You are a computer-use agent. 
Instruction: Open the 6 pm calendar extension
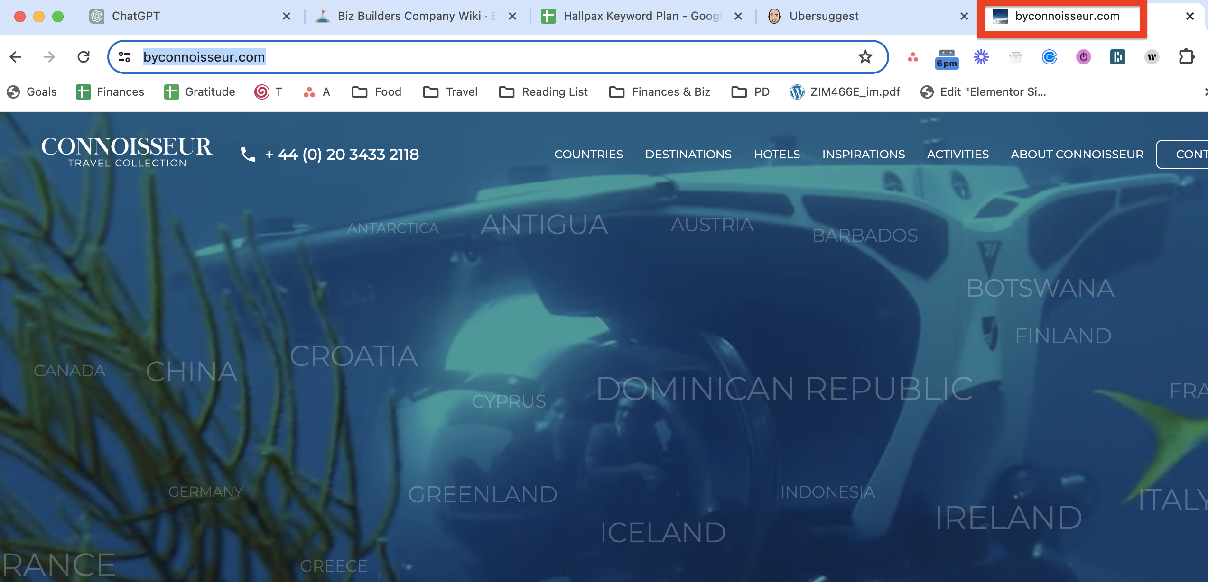pyautogui.click(x=947, y=59)
